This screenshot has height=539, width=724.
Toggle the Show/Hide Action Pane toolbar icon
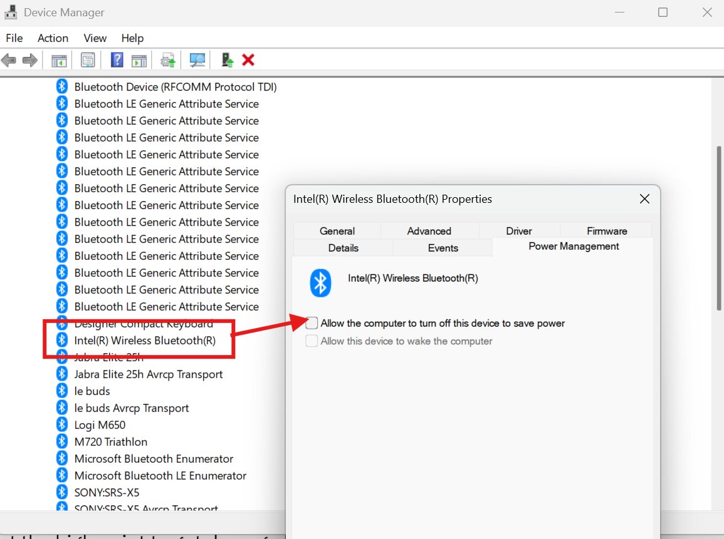(139, 60)
